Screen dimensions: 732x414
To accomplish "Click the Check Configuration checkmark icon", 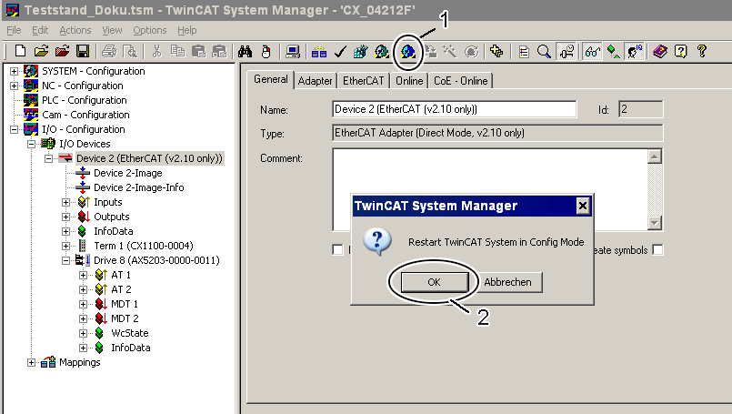I will point(340,51).
